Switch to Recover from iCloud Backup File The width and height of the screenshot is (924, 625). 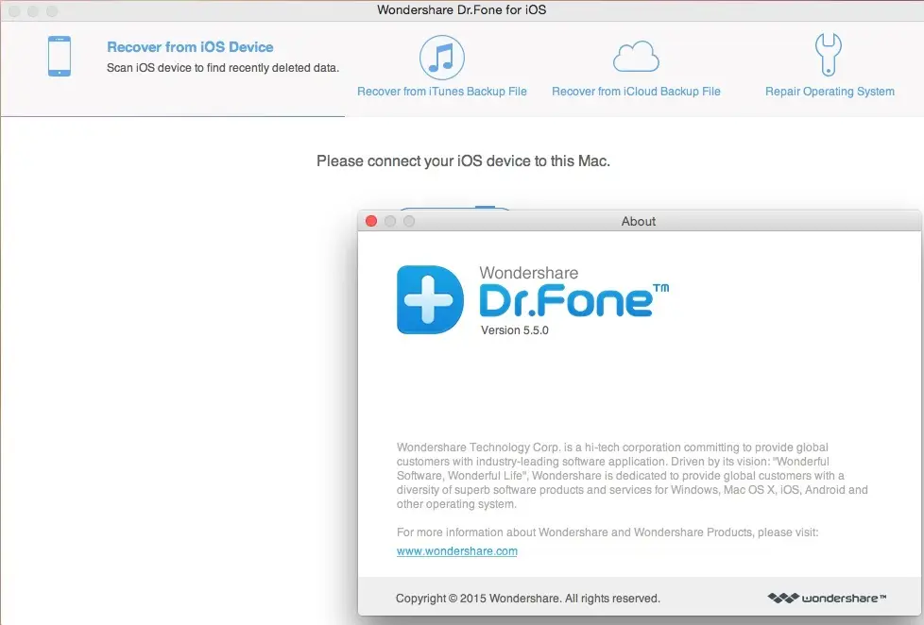(x=636, y=92)
